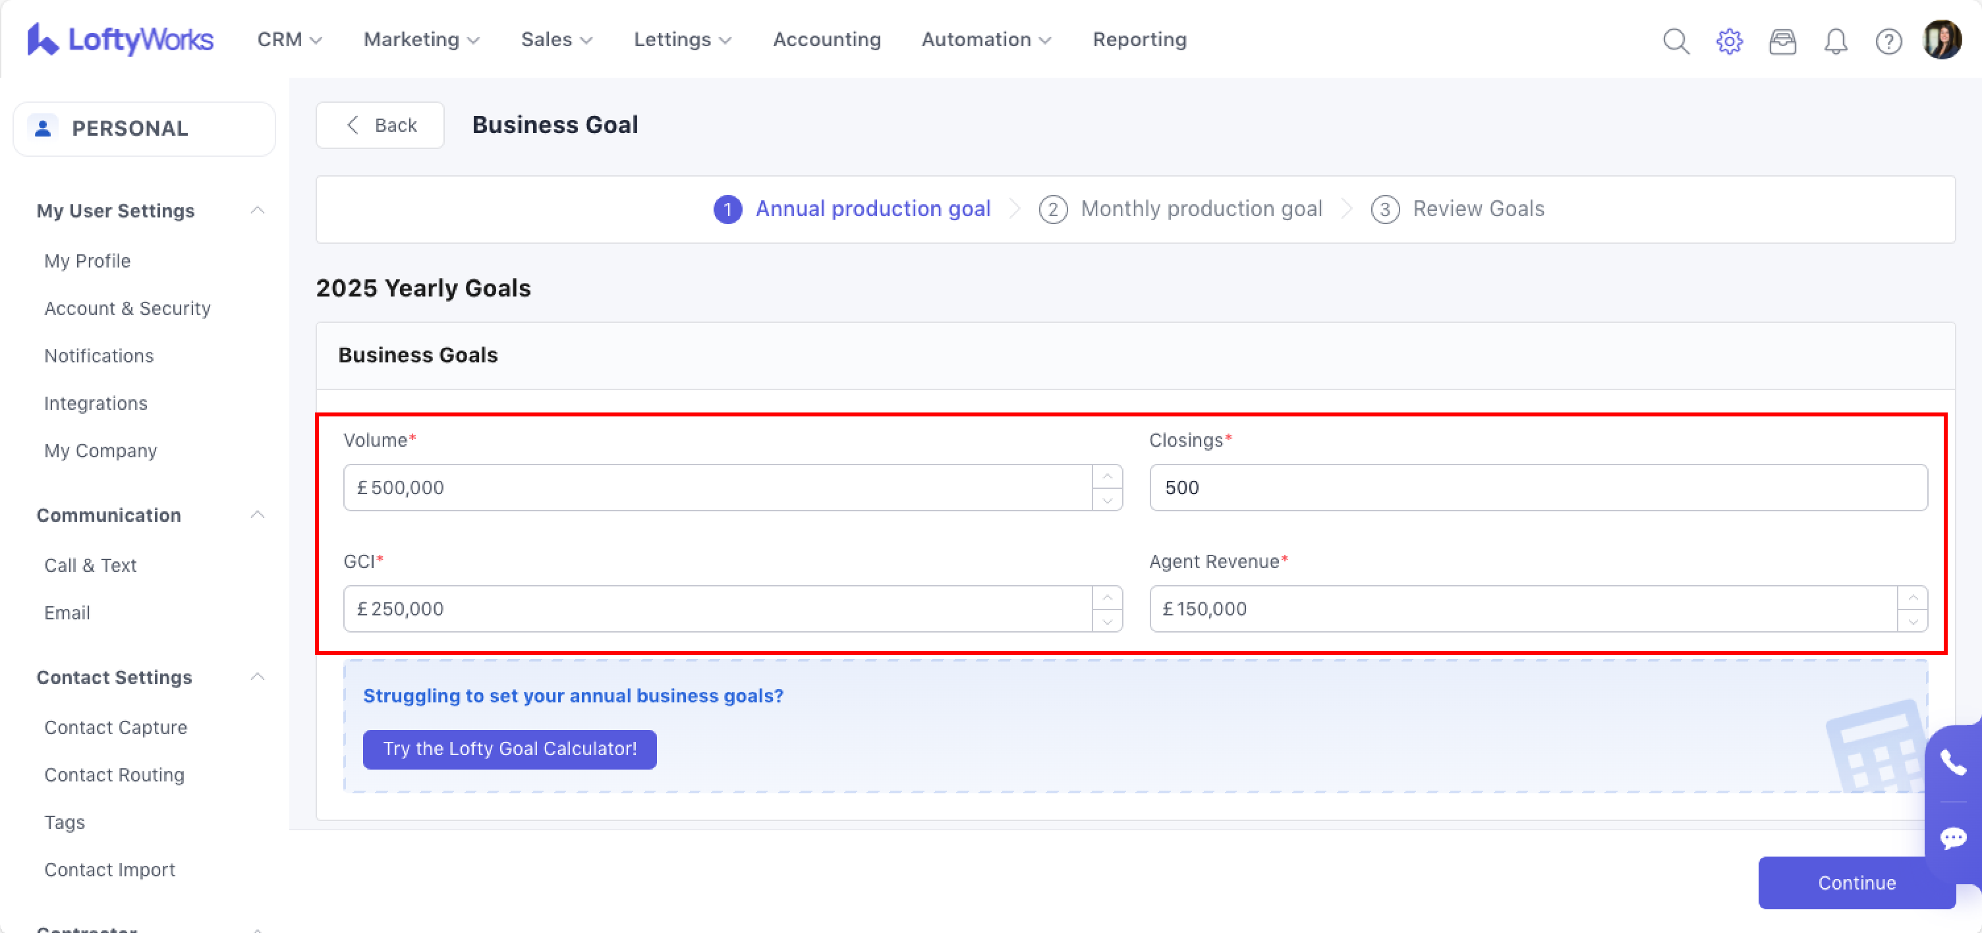Open the floating chat bubble icon
This screenshot has height=933, width=1982.
pos(1953,837)
